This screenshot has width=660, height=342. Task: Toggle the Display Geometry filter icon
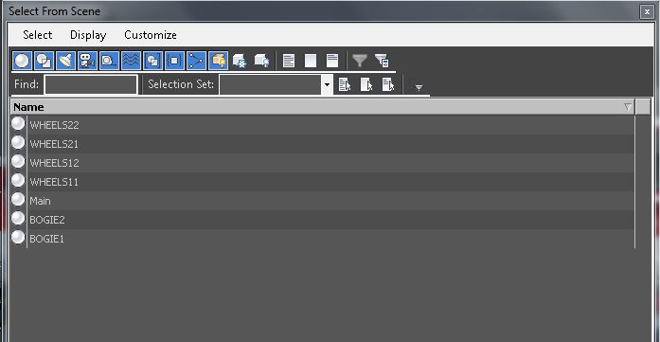pyautogui.click(x=23, y=61)
